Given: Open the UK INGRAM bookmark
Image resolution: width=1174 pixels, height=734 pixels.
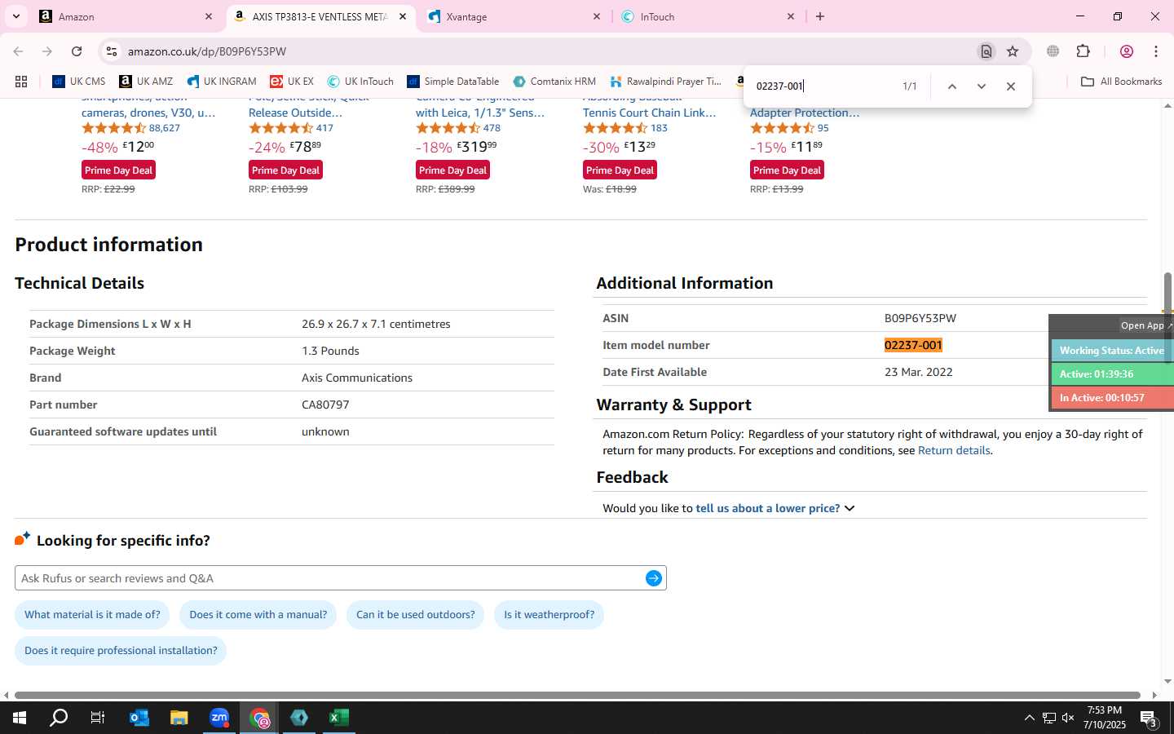Looking at the screenshot, I should (x=222, y=82).
